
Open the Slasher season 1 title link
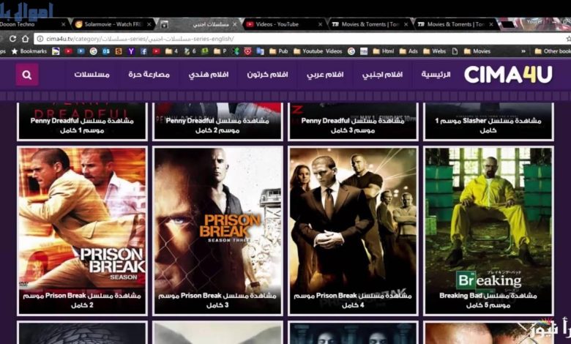click(x=488, y=125)
